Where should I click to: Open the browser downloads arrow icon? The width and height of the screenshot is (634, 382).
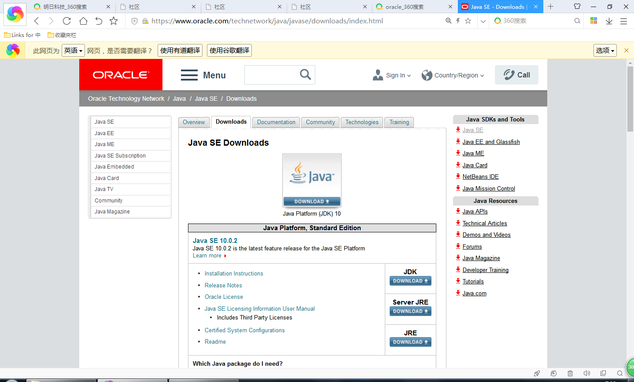(x=609, y=21)
